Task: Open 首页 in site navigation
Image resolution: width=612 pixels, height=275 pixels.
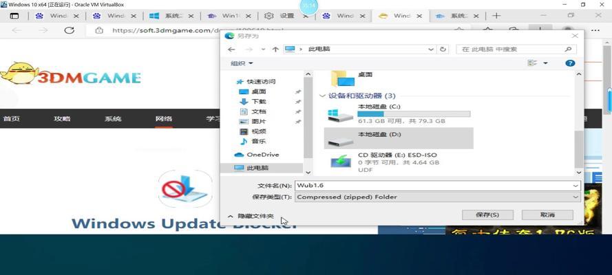Action: tap(11, 119)
